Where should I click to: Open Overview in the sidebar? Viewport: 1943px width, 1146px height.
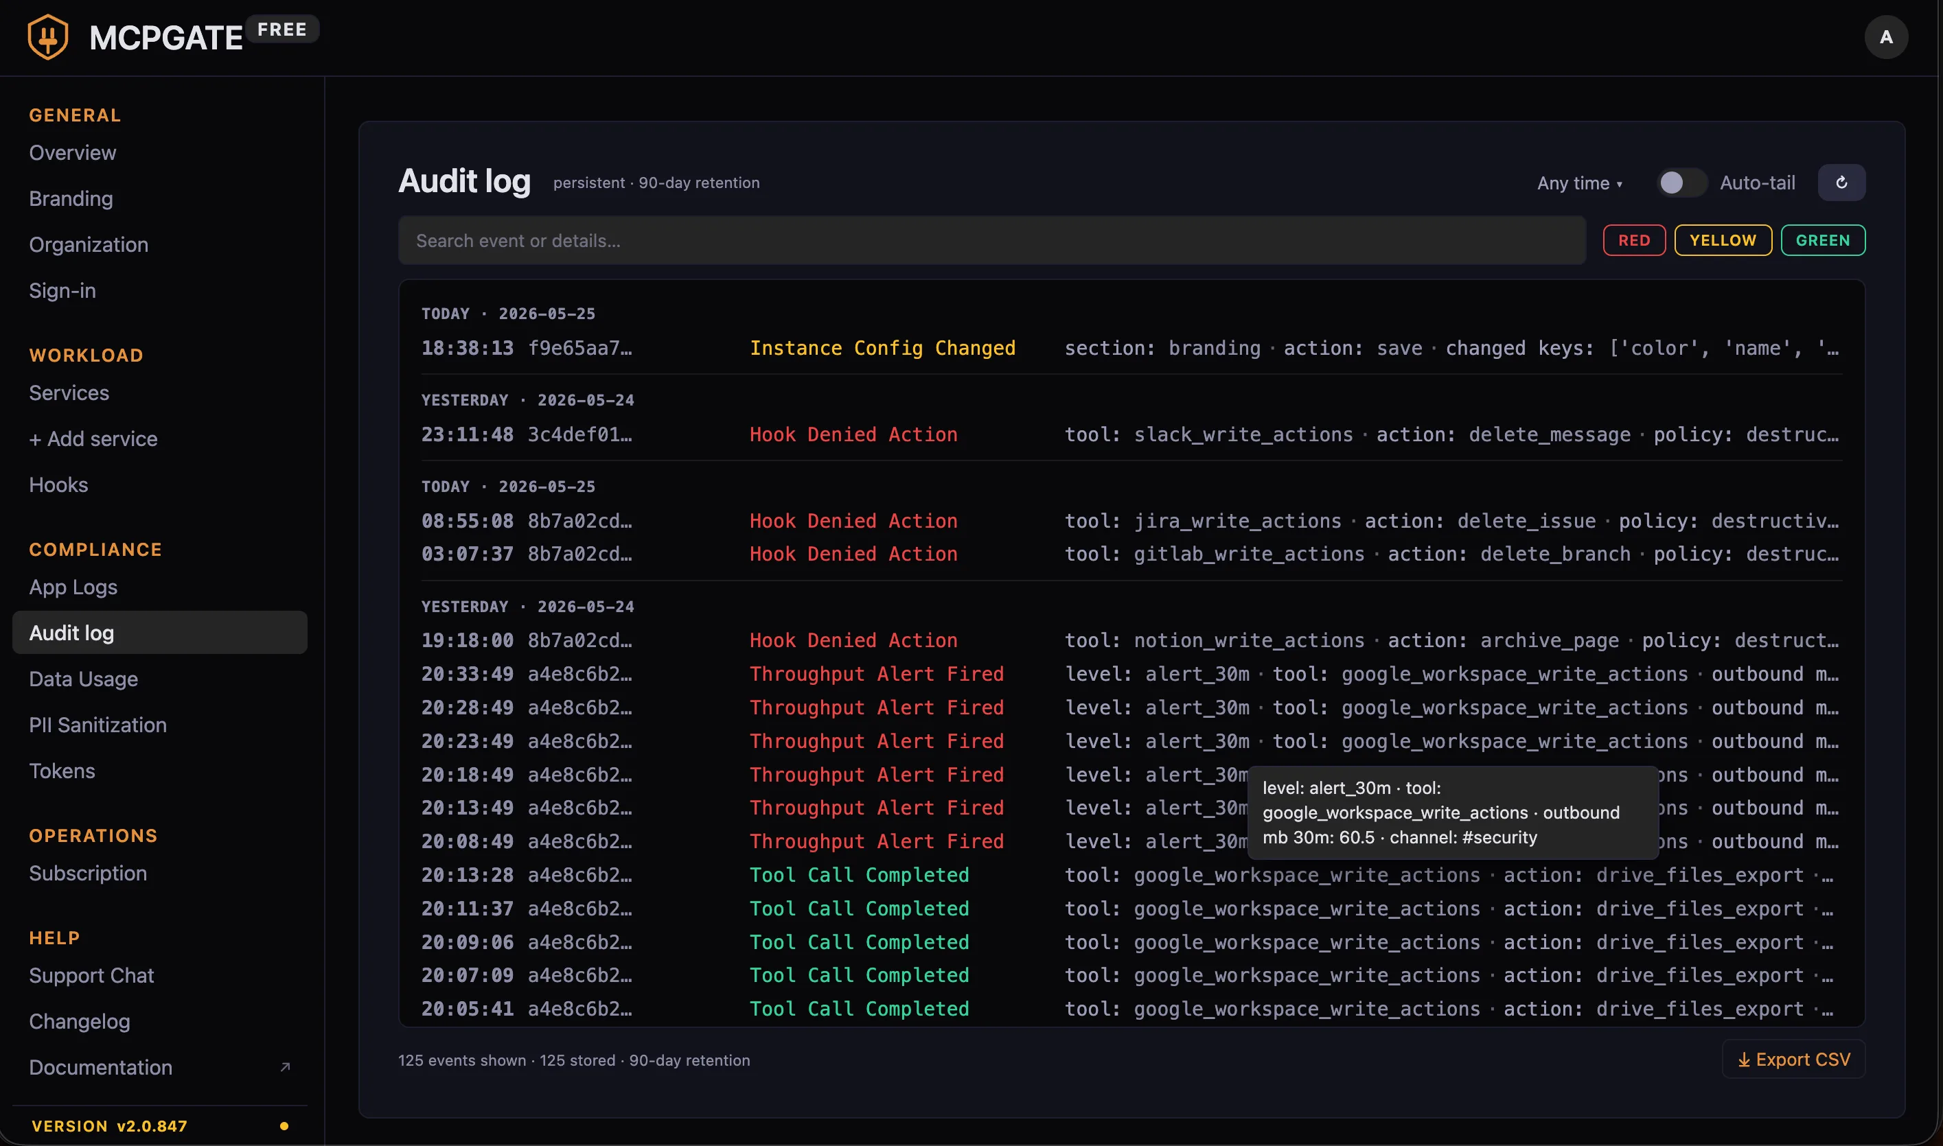(73, 153)
